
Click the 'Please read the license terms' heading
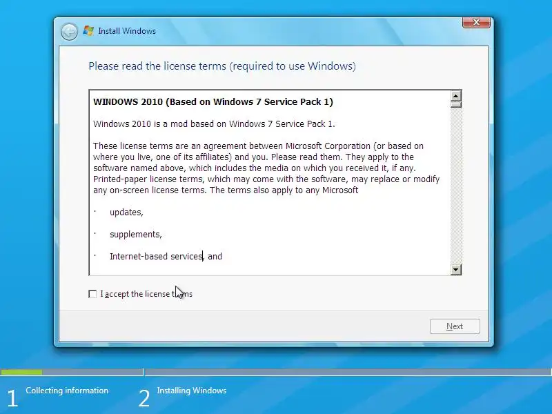[222, 66]
